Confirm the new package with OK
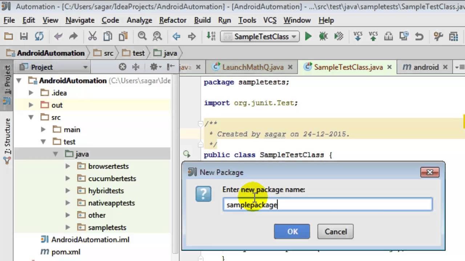The height and width of the screenshot is (261, 465). click(x=292, y=231)
